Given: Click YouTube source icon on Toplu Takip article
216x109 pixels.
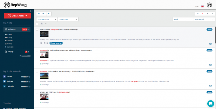Looking at the screenshot, I should [41, 64].
